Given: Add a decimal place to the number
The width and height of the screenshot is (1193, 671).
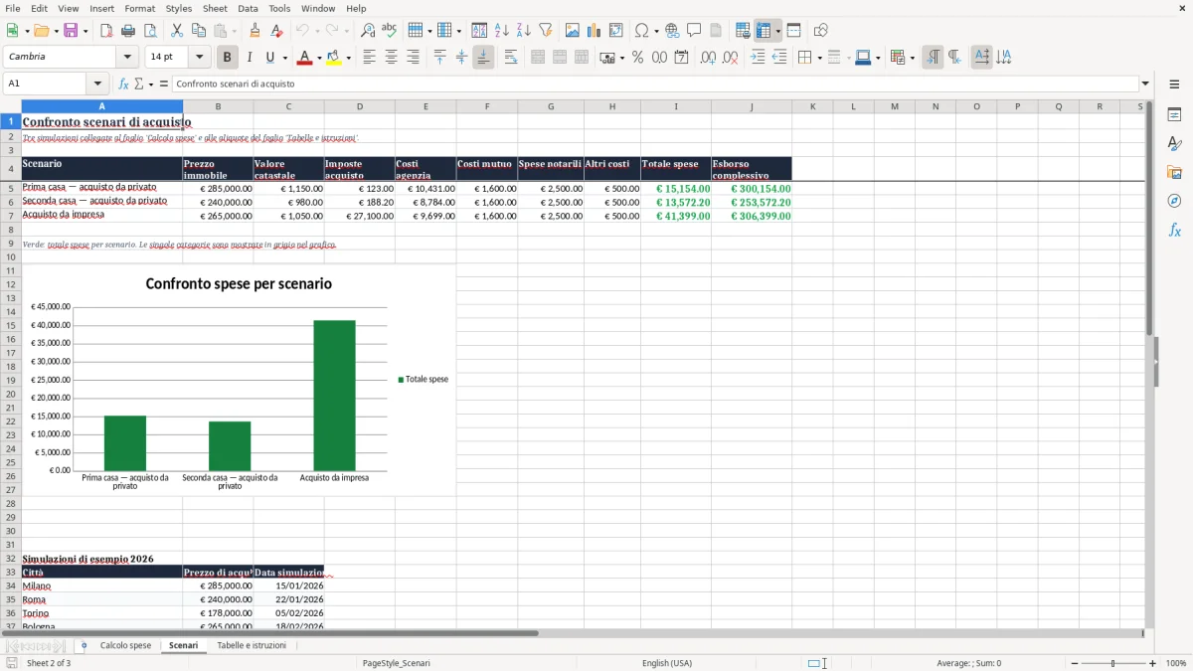Looking at the screenshot, I should (x=708, y=58).
